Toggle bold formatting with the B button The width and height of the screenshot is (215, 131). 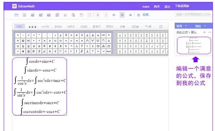(98, 15)
